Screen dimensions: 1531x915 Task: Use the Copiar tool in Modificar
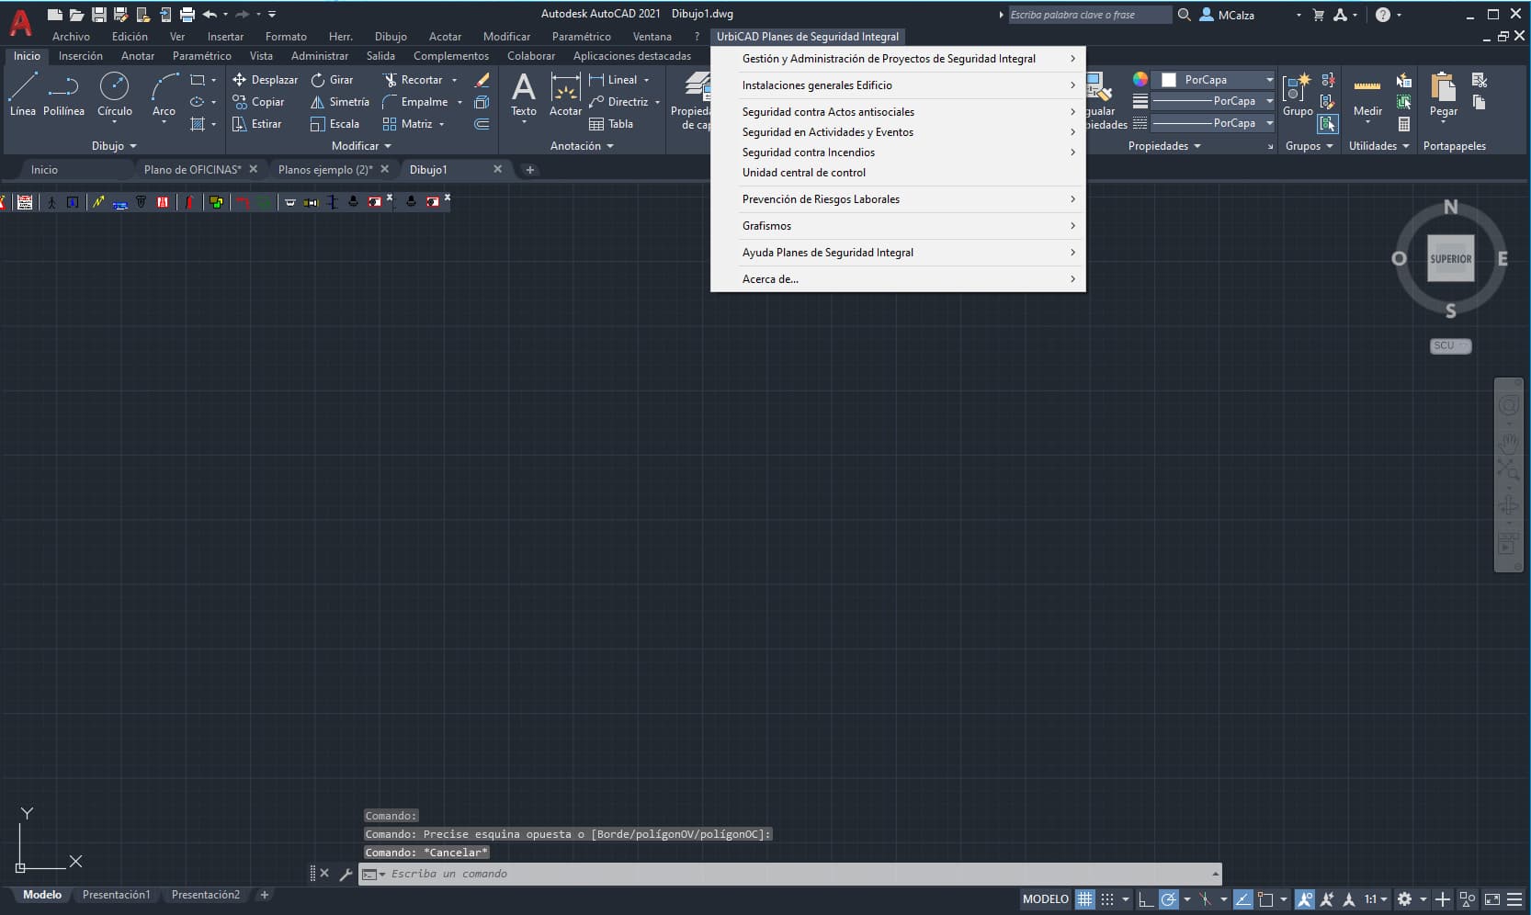pyautogui.click(x=258, y=102)
